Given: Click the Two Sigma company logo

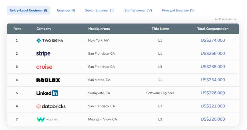Looking at the screenshot, I should (x=50, y=40).
